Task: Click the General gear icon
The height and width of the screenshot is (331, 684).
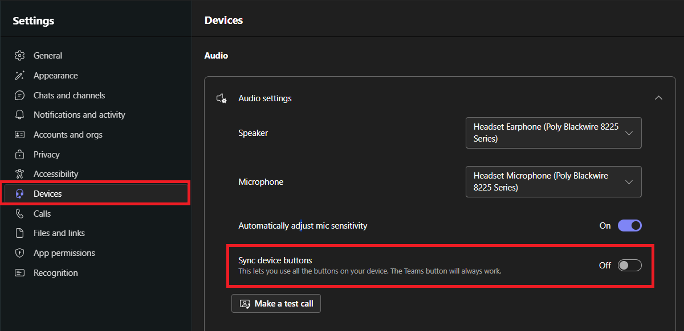Action: (20, 56)
